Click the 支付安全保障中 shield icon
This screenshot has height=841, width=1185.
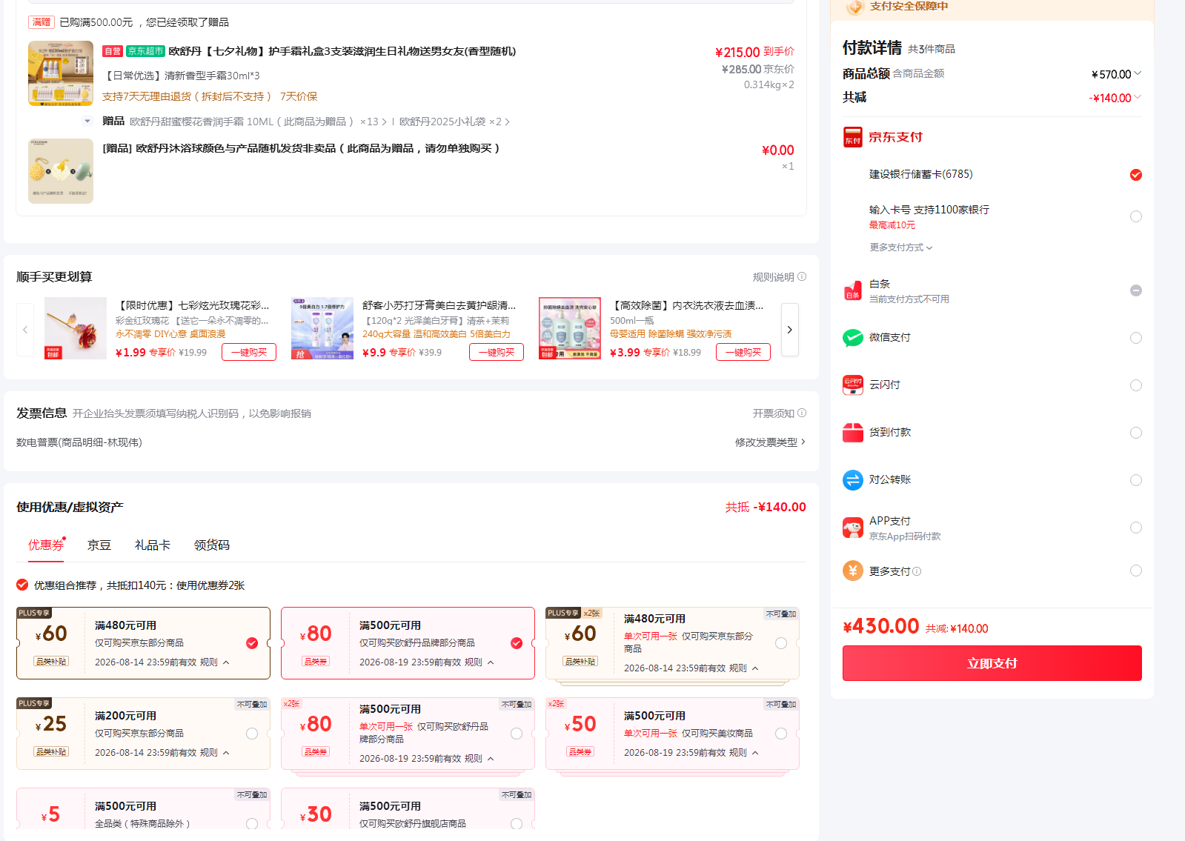coord(855,7)
